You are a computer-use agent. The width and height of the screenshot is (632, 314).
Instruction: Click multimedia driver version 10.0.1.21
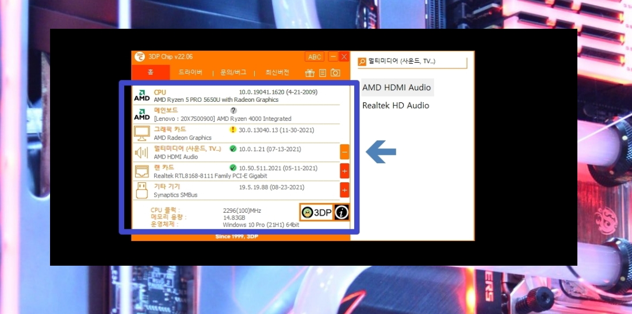[x=270, y=149]
